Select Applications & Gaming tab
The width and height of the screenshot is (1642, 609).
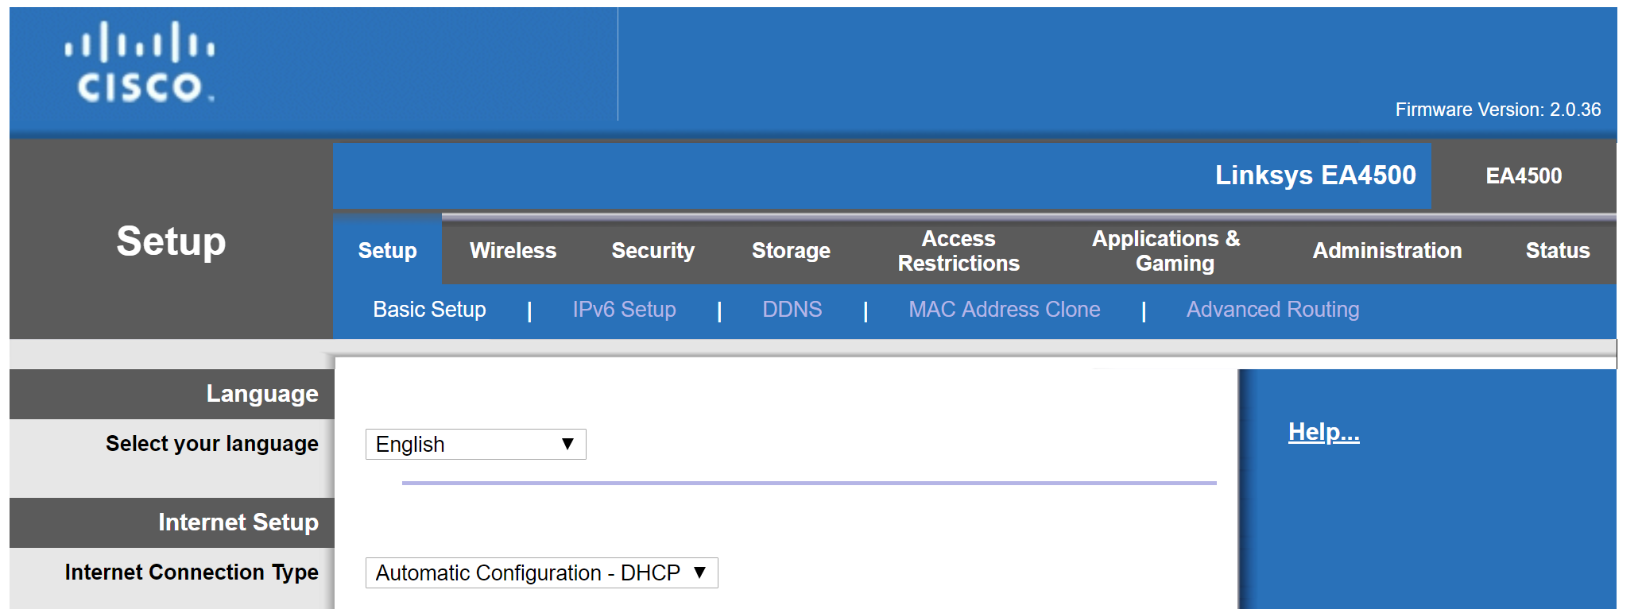1166,251
